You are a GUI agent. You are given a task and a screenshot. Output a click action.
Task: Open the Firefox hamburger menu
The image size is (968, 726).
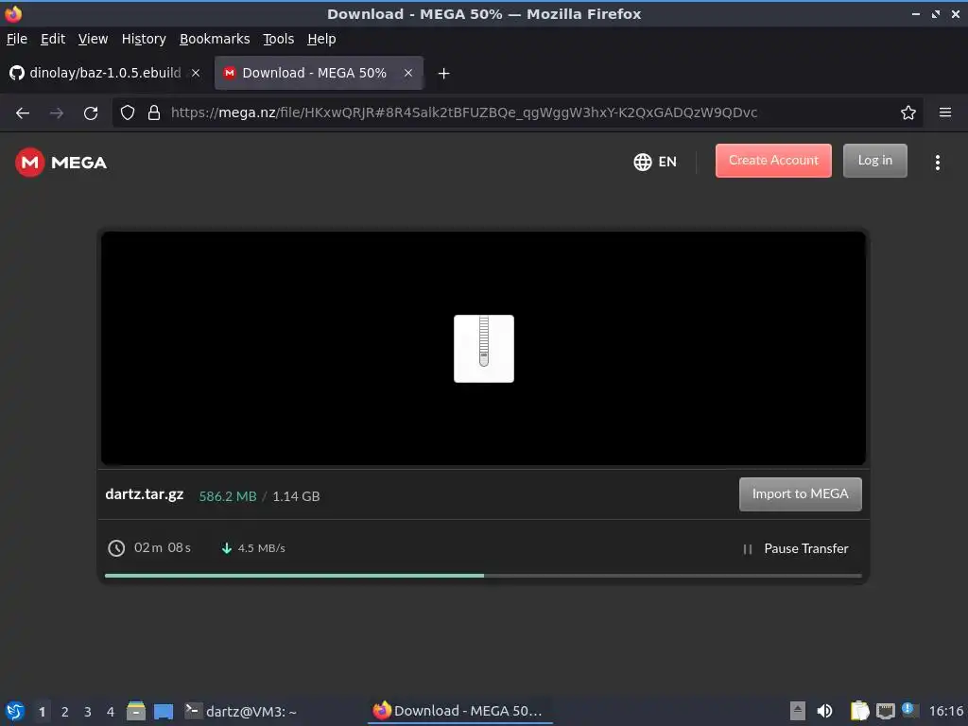coord(944,113)
